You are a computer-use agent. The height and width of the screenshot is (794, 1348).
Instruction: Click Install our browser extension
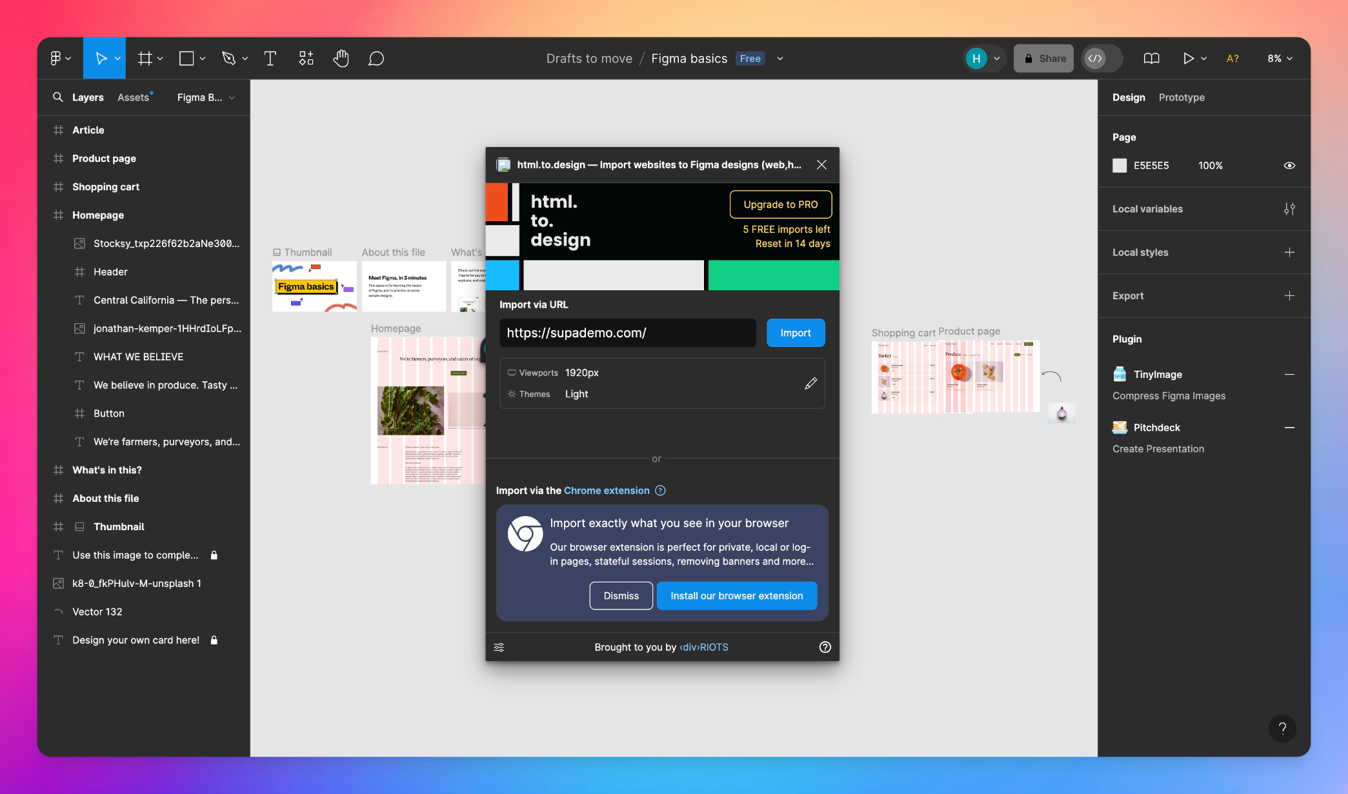tap(736, 596)
